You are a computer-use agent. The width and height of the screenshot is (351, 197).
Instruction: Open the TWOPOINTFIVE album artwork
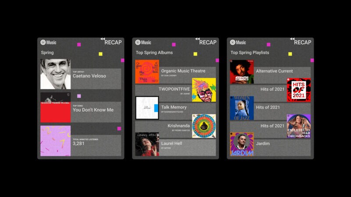(204, 90)
